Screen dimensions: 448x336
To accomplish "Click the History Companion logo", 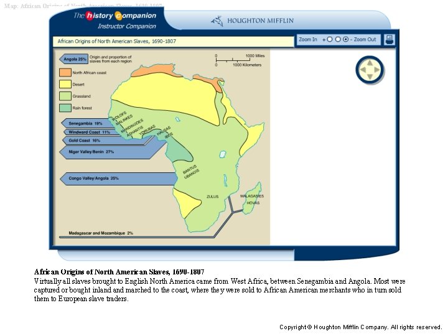I will coord(115,16).
